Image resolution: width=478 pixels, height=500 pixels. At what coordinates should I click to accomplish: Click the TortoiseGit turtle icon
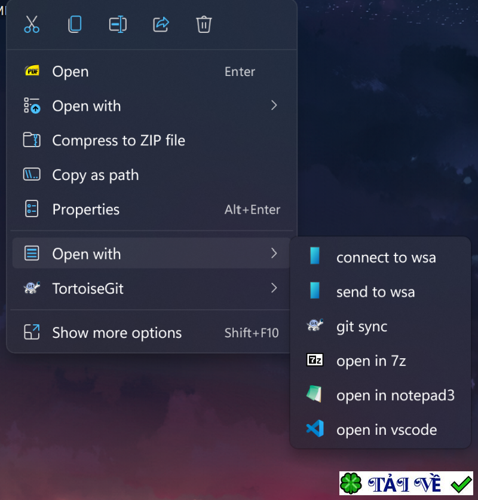coord(30,288)
